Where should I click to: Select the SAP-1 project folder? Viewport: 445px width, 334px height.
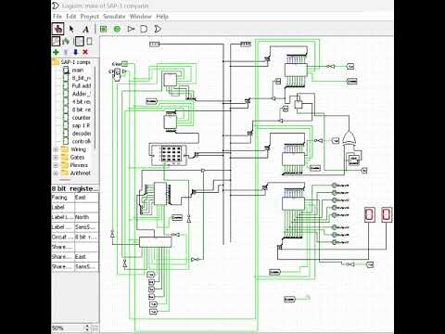(x=71, y=62)
